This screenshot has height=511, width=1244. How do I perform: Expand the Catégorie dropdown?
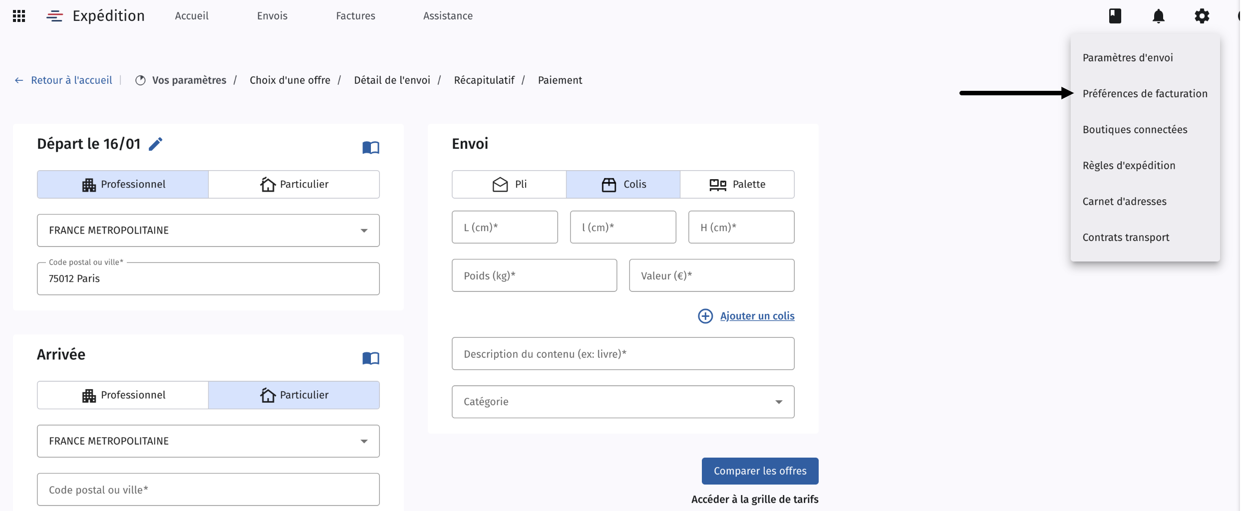coord(623,401)
